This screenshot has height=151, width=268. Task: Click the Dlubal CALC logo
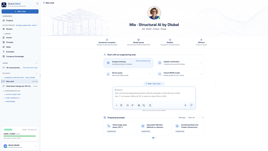(4, 5)
